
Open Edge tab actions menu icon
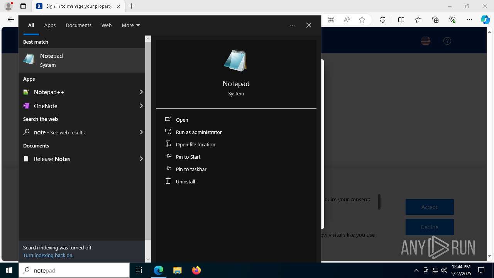[23, 6]
